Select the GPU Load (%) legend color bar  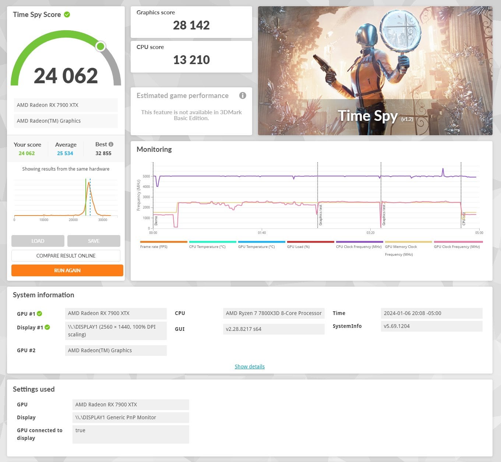310,242
